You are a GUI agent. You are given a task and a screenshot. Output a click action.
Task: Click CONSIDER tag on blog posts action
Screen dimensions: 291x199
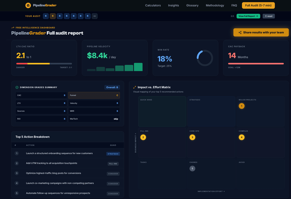[113, 174]
